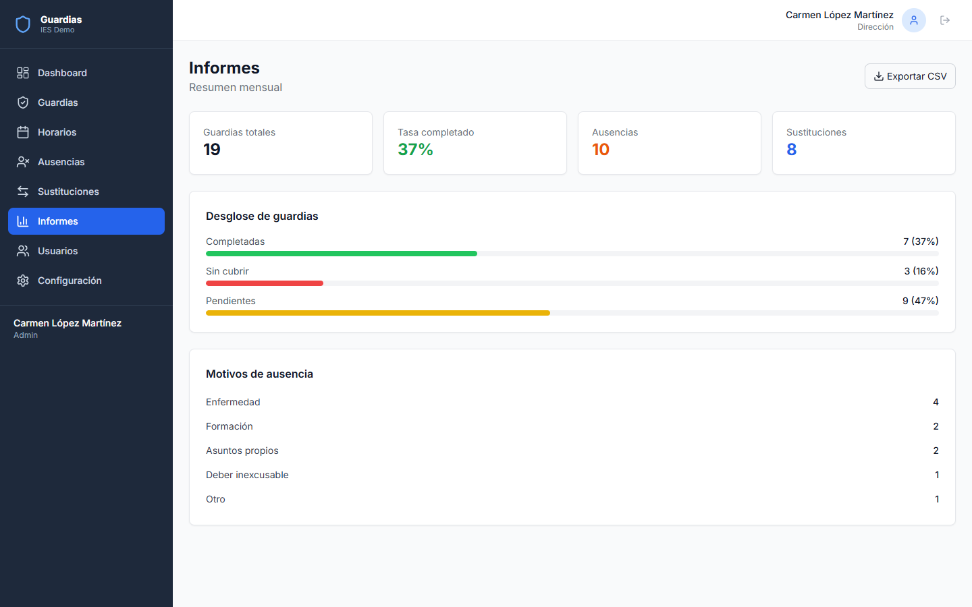Click the green Completadas progress bar
Screen dimensions: 972x607
342,254
